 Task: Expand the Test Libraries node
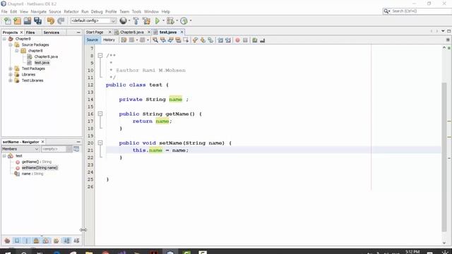tap(11, 80)
